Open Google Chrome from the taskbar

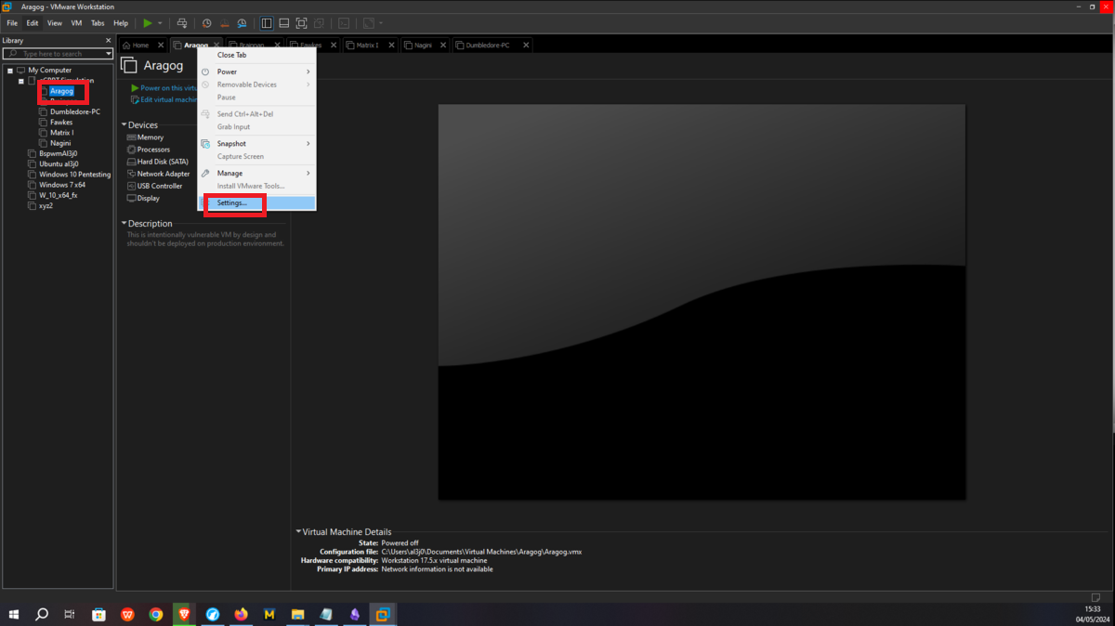coord(156,614)
